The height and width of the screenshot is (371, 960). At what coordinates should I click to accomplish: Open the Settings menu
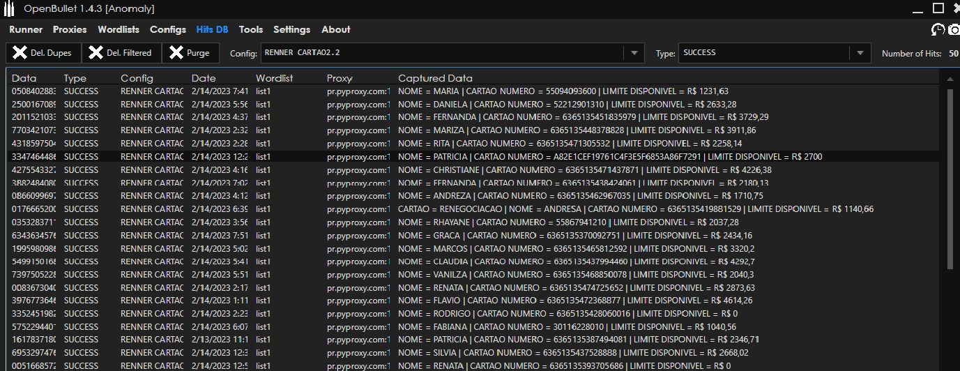pyautogui.click(x=291, y=29)
